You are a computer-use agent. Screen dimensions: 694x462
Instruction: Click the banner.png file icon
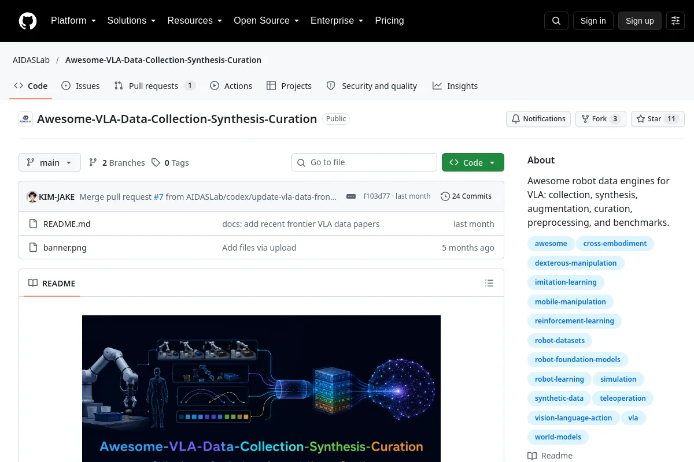[34, 247]
